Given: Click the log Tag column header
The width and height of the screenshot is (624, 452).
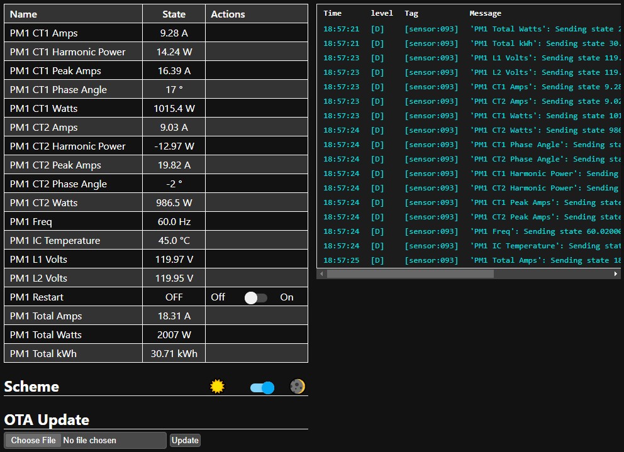Looking at the screenshot, I should (411, 14).
